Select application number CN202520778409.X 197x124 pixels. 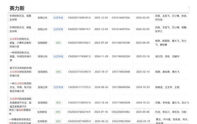[79, 121]
